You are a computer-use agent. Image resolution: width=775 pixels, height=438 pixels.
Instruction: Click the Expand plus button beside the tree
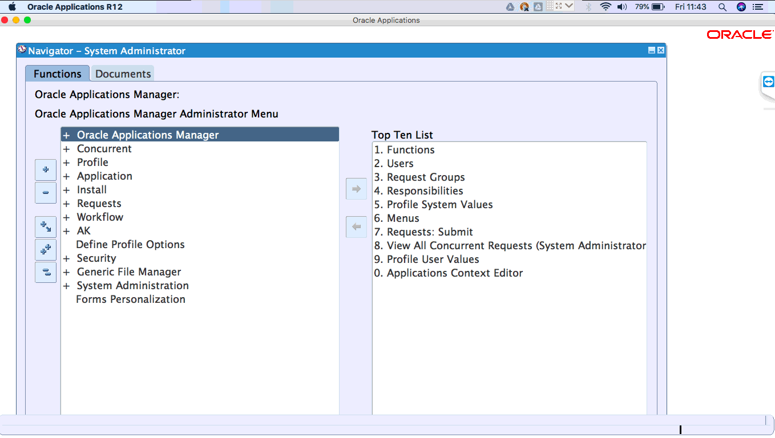[46, 170]
